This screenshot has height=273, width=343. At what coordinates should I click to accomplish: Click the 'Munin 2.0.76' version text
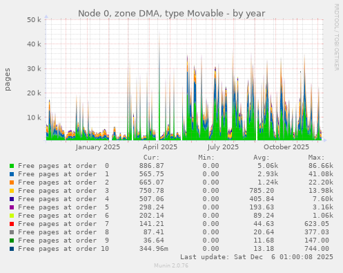[171, 265]
